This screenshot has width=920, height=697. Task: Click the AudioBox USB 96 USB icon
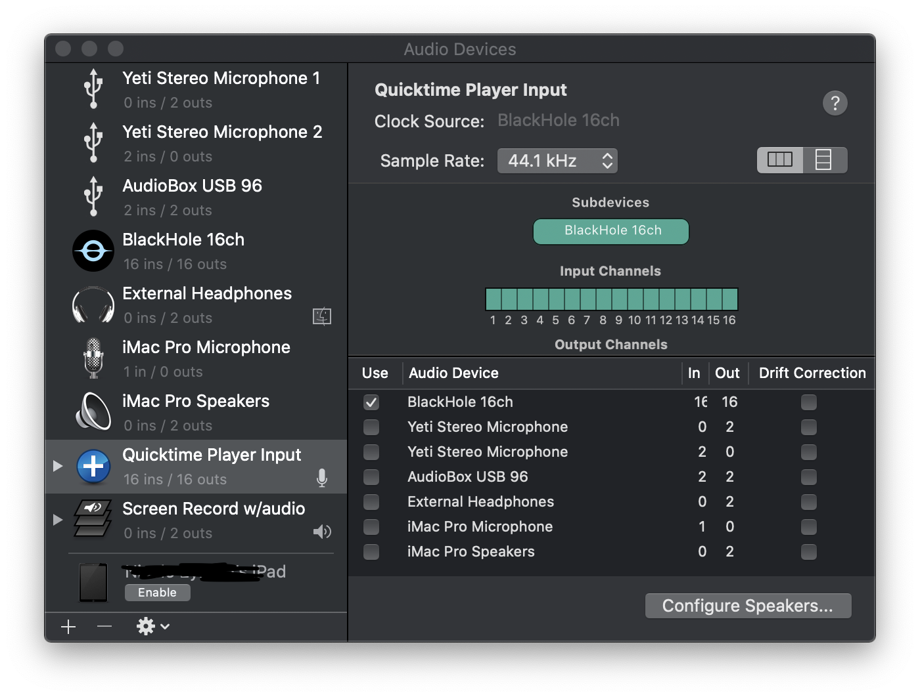[x=93, y=196]
